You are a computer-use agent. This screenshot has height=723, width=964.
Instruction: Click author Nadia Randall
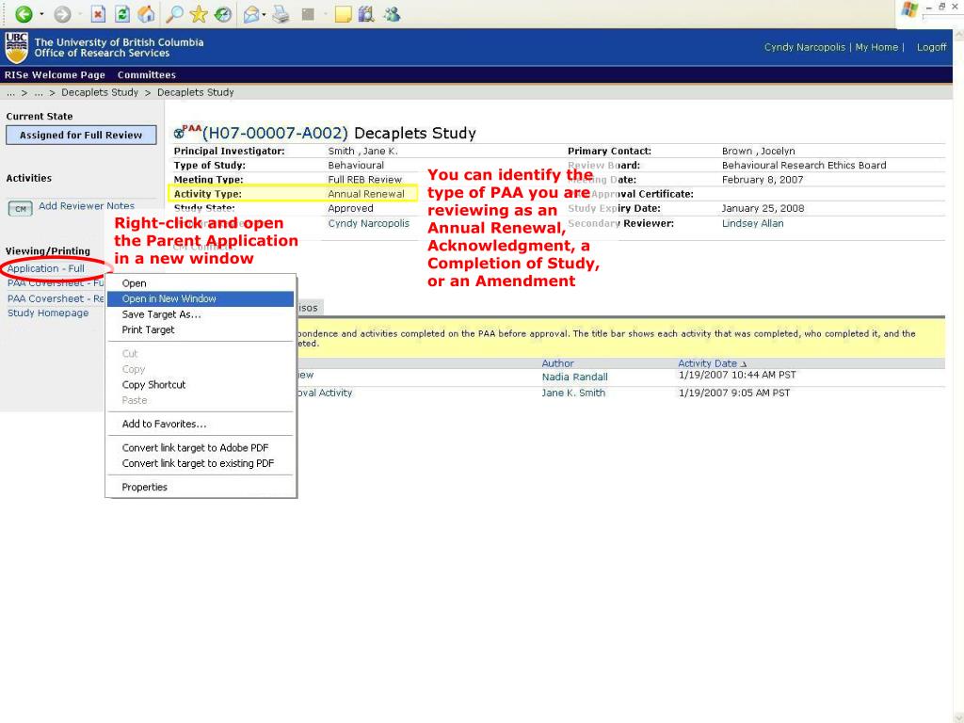[574, 377]
